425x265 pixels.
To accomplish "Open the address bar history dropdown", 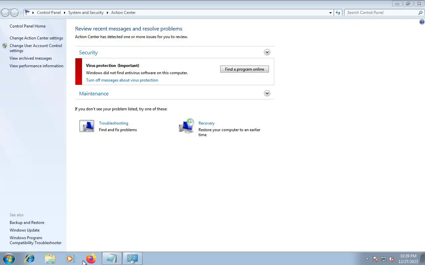I will [x=330, y=13].
